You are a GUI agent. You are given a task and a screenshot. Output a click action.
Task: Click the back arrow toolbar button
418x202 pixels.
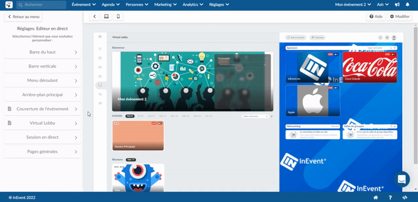click(x=95, y=17)
